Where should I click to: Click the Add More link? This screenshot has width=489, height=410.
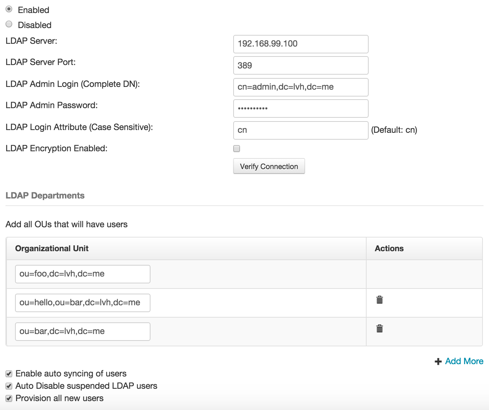tap(464, 361)
